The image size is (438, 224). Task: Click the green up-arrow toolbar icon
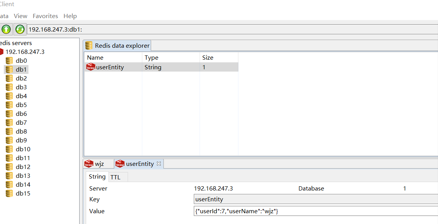[6, 29]
